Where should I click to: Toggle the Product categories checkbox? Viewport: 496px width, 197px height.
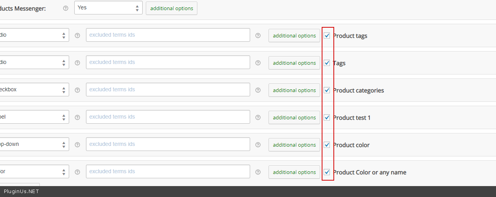327,90
